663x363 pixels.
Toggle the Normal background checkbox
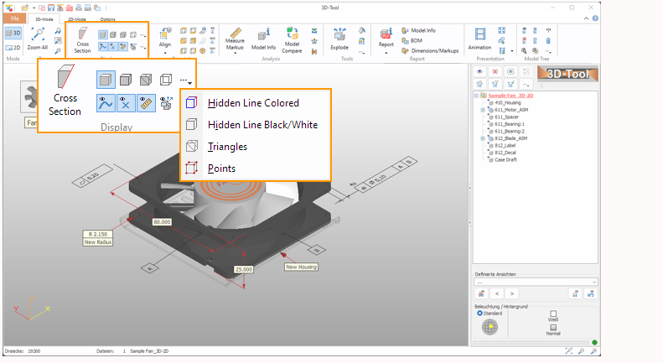point(552,327)
